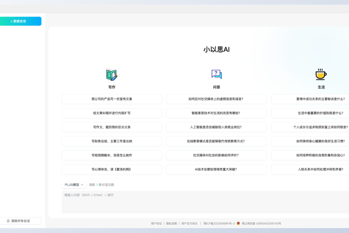Open the PLUS模型 model dropdown
Image resolution: width=349 pixels, height=233 pixels.
tap(74, 185)
